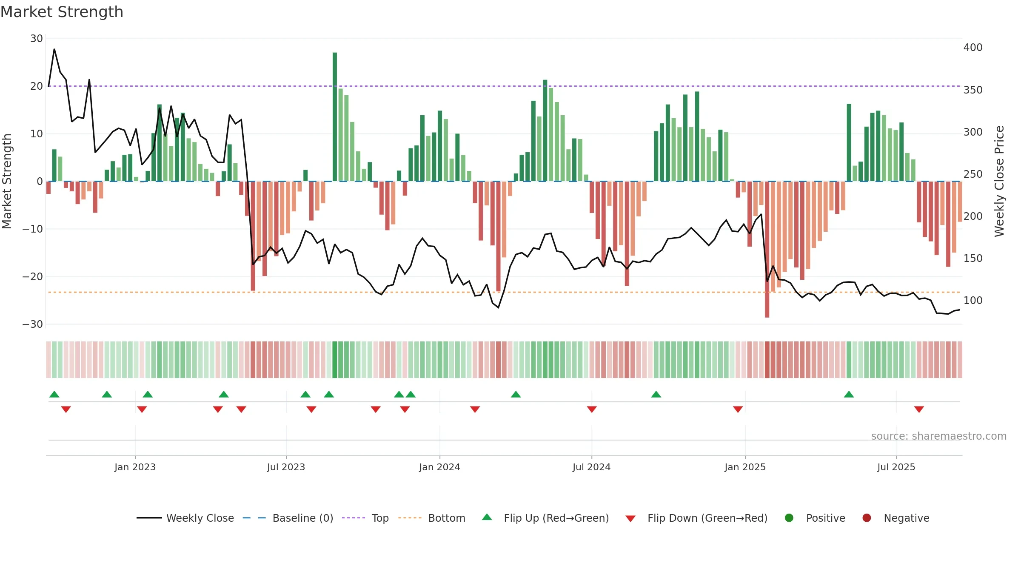Image resolution: width=1021 pixels, height=574 pixels.
Task: Click the Jul 2025 date axis label
Action: click(x=896, y=467)
